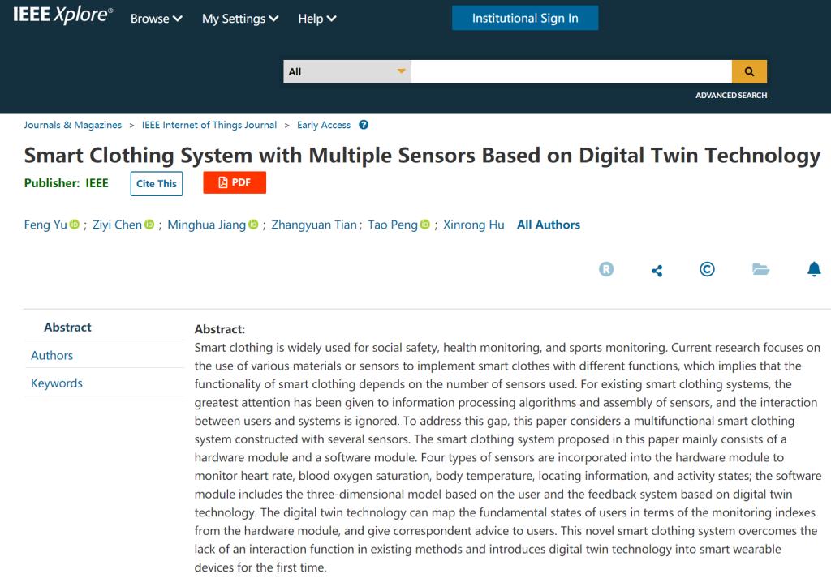Screen dimensions: 831x578
Task: Click the orange search magnifier button
Action: point(749,71)
